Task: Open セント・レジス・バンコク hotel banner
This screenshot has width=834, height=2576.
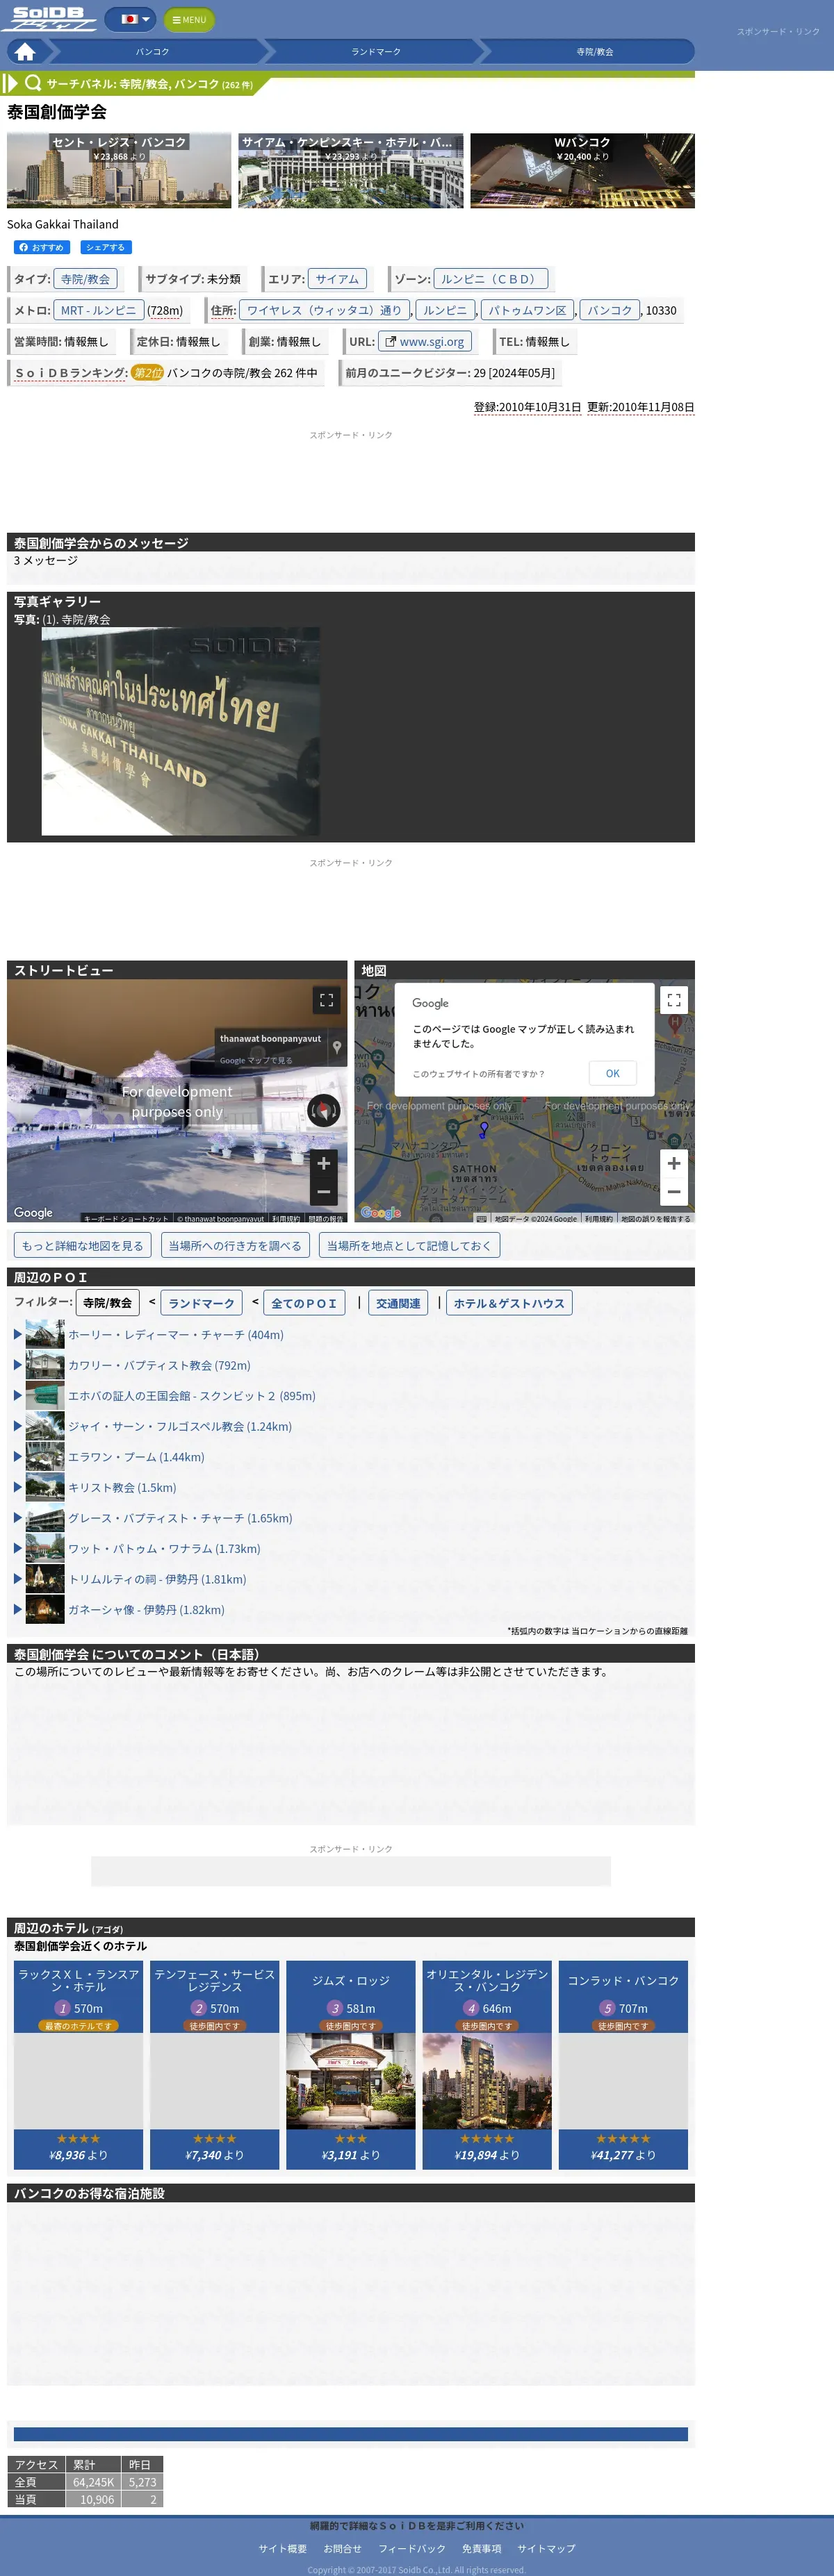Action: (119, 170)
